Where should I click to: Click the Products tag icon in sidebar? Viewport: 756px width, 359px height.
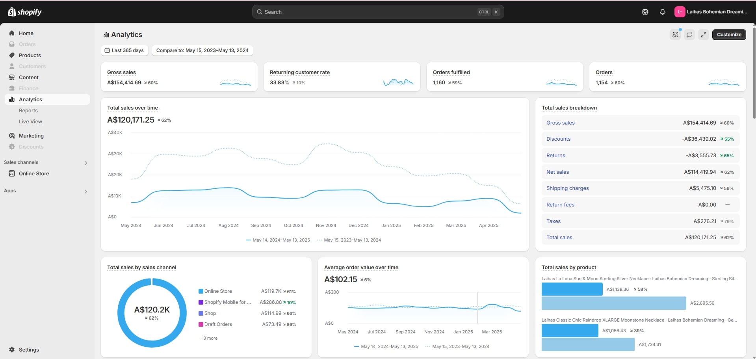click(12, 55)
